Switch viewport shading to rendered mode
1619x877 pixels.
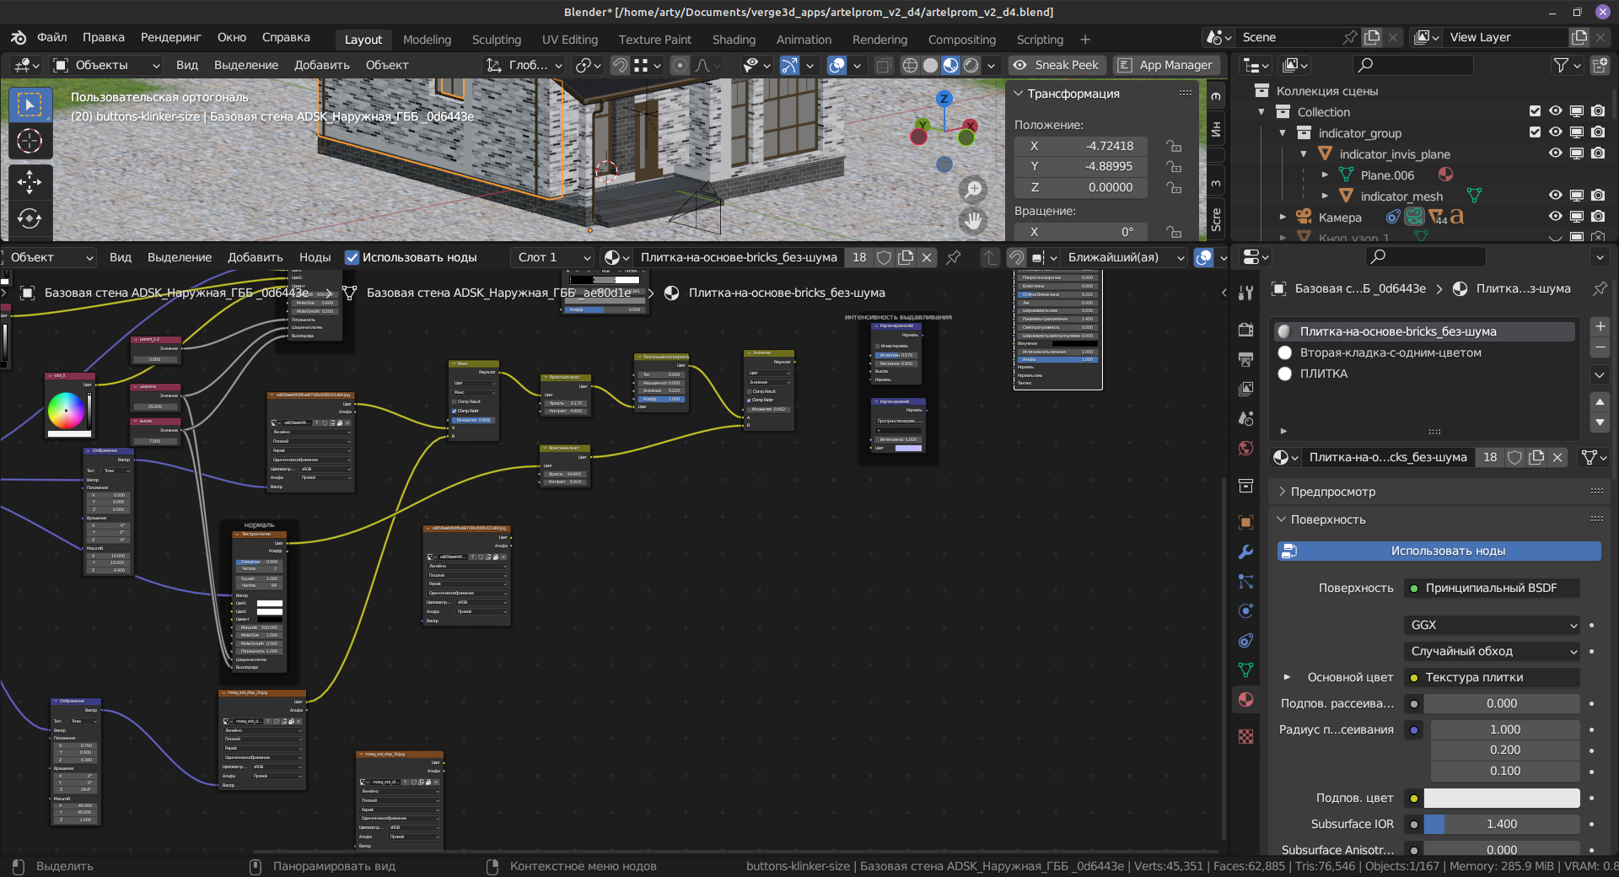pyautogui.click(x=971, y=65)
